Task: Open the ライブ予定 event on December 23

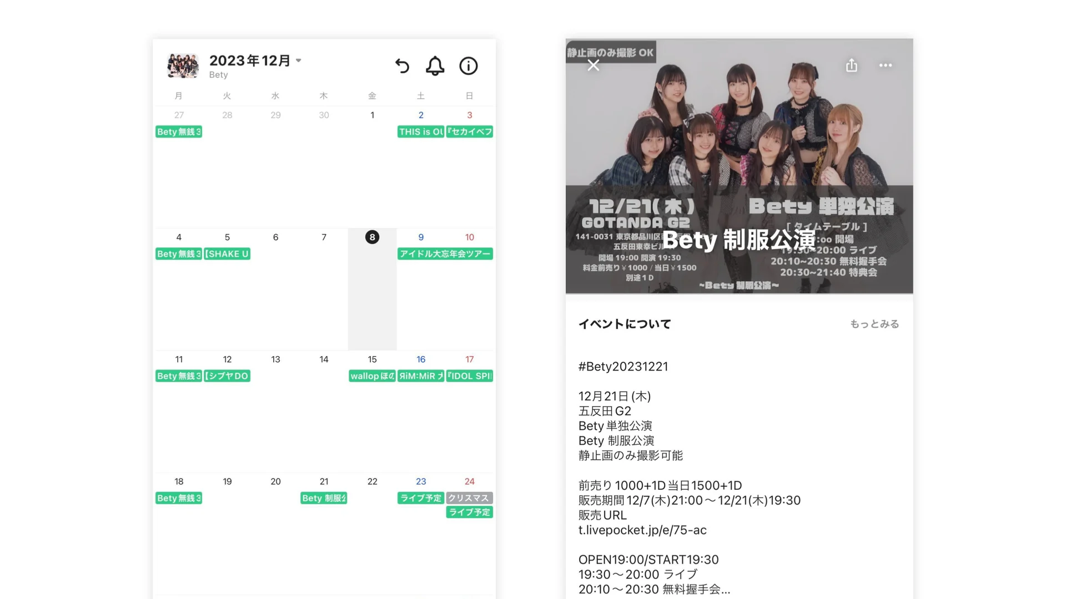Action: click(421, 498)
